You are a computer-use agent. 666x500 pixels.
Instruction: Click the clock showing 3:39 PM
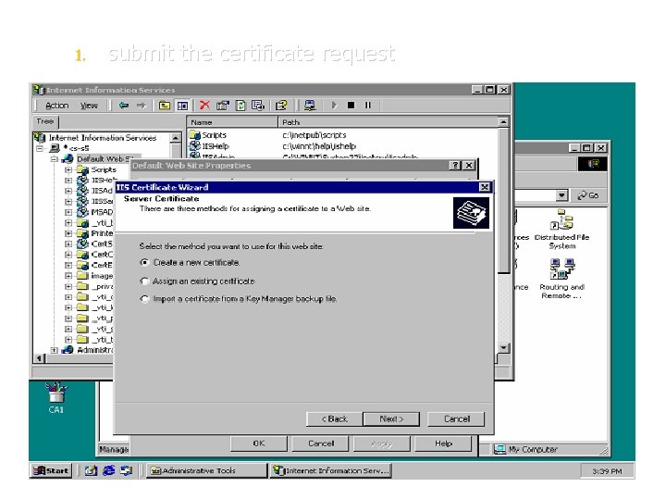point(607,471)
